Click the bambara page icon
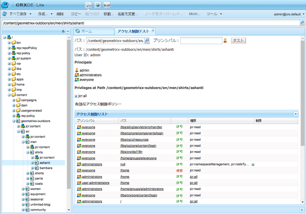Viewport: 306px width, 214px height. tap(37, 168)
